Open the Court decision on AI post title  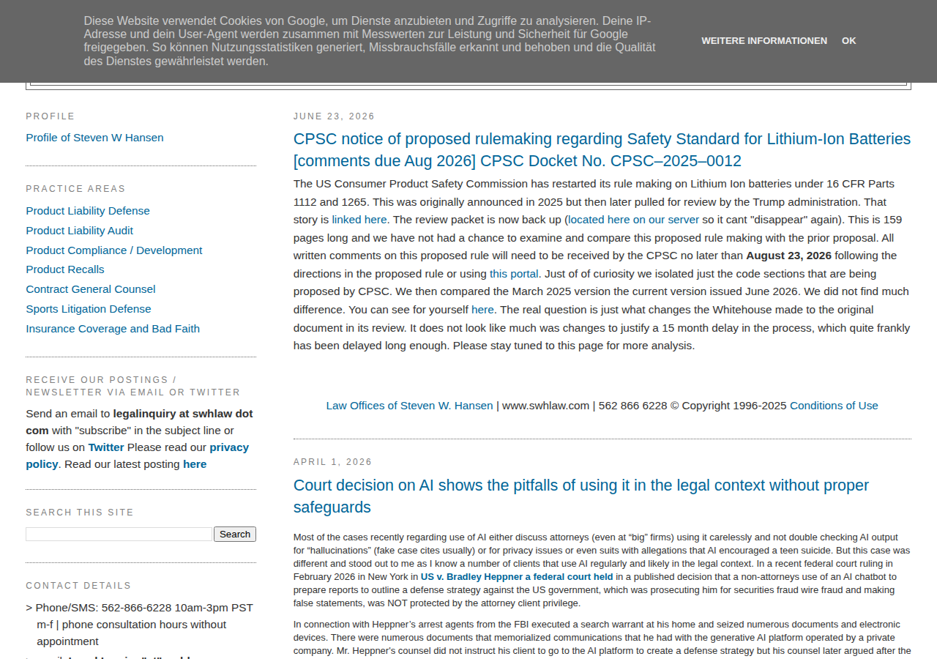581,496
